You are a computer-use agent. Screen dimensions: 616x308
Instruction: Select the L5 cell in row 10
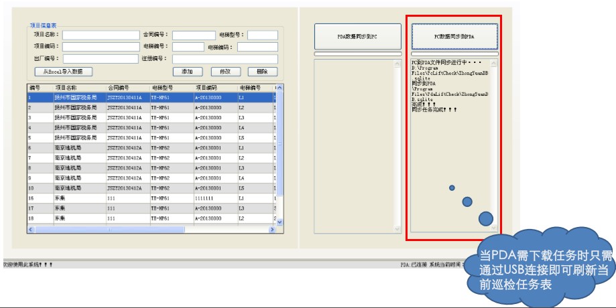[255, 188]
